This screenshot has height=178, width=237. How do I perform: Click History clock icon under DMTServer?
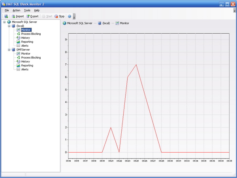pos(18,61)
